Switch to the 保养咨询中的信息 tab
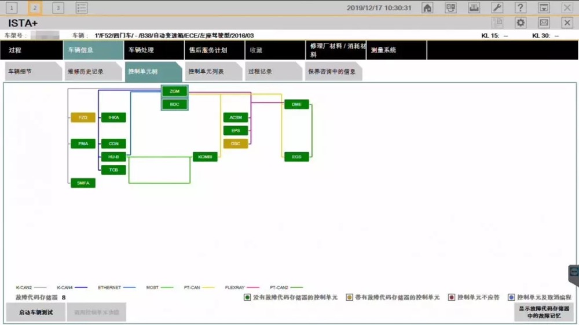 point(333,72)
